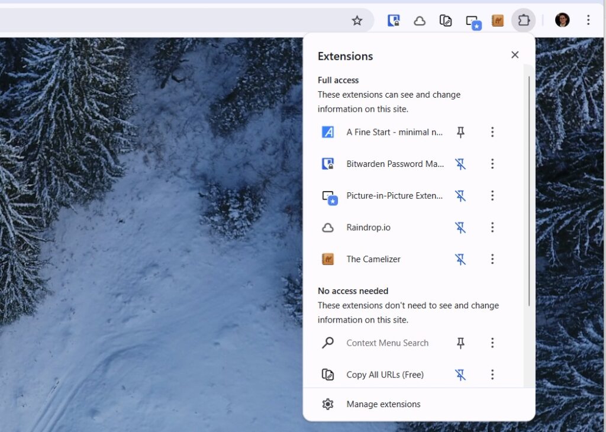Image resolution: width=606 pixels, height=432 pixels.
Task: Unpin Raindrop.io from the toolbar
Action: (460, 228)
